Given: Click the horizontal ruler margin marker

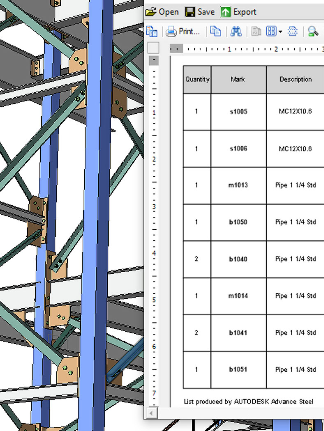Looking at the screenshot, I should (176, 49).
